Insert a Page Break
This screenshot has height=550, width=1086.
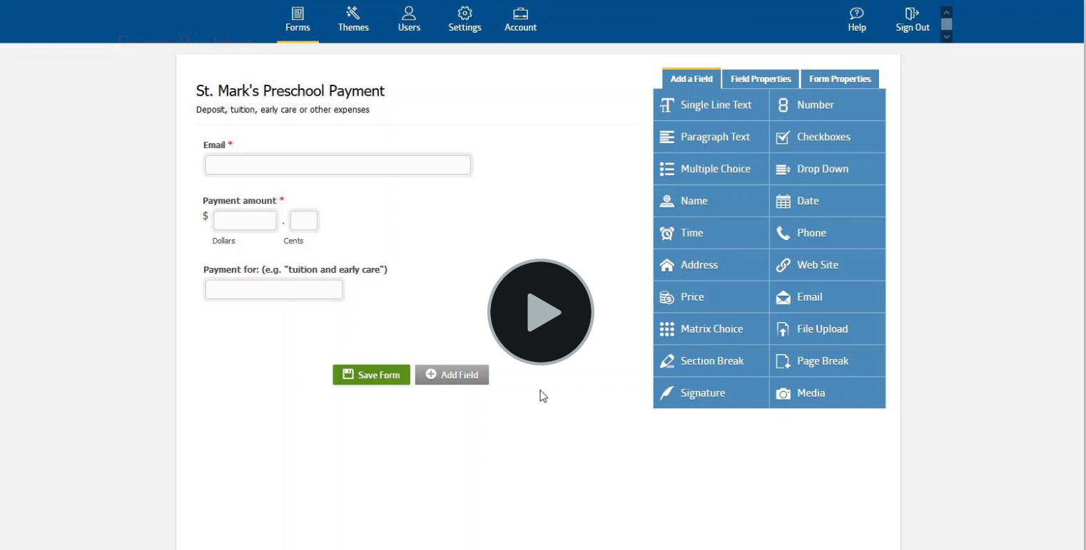[828, 361]
